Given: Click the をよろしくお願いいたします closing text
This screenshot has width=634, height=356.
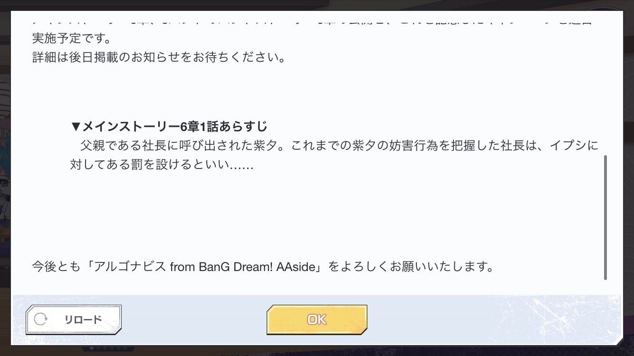Looking at the screenshot, I should 412,266.
